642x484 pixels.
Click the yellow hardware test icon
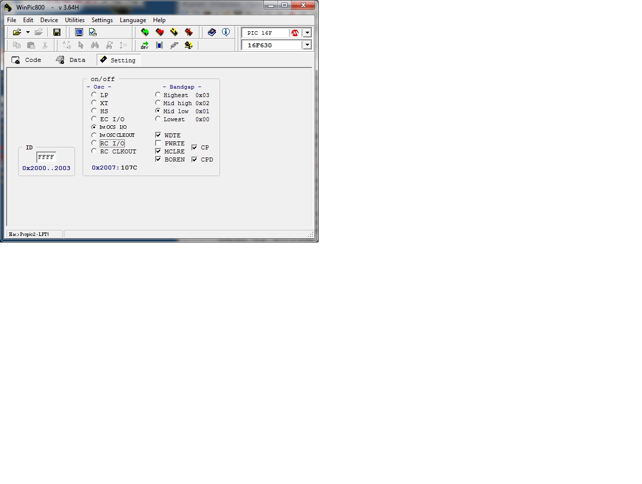click(x=189, y=45)
